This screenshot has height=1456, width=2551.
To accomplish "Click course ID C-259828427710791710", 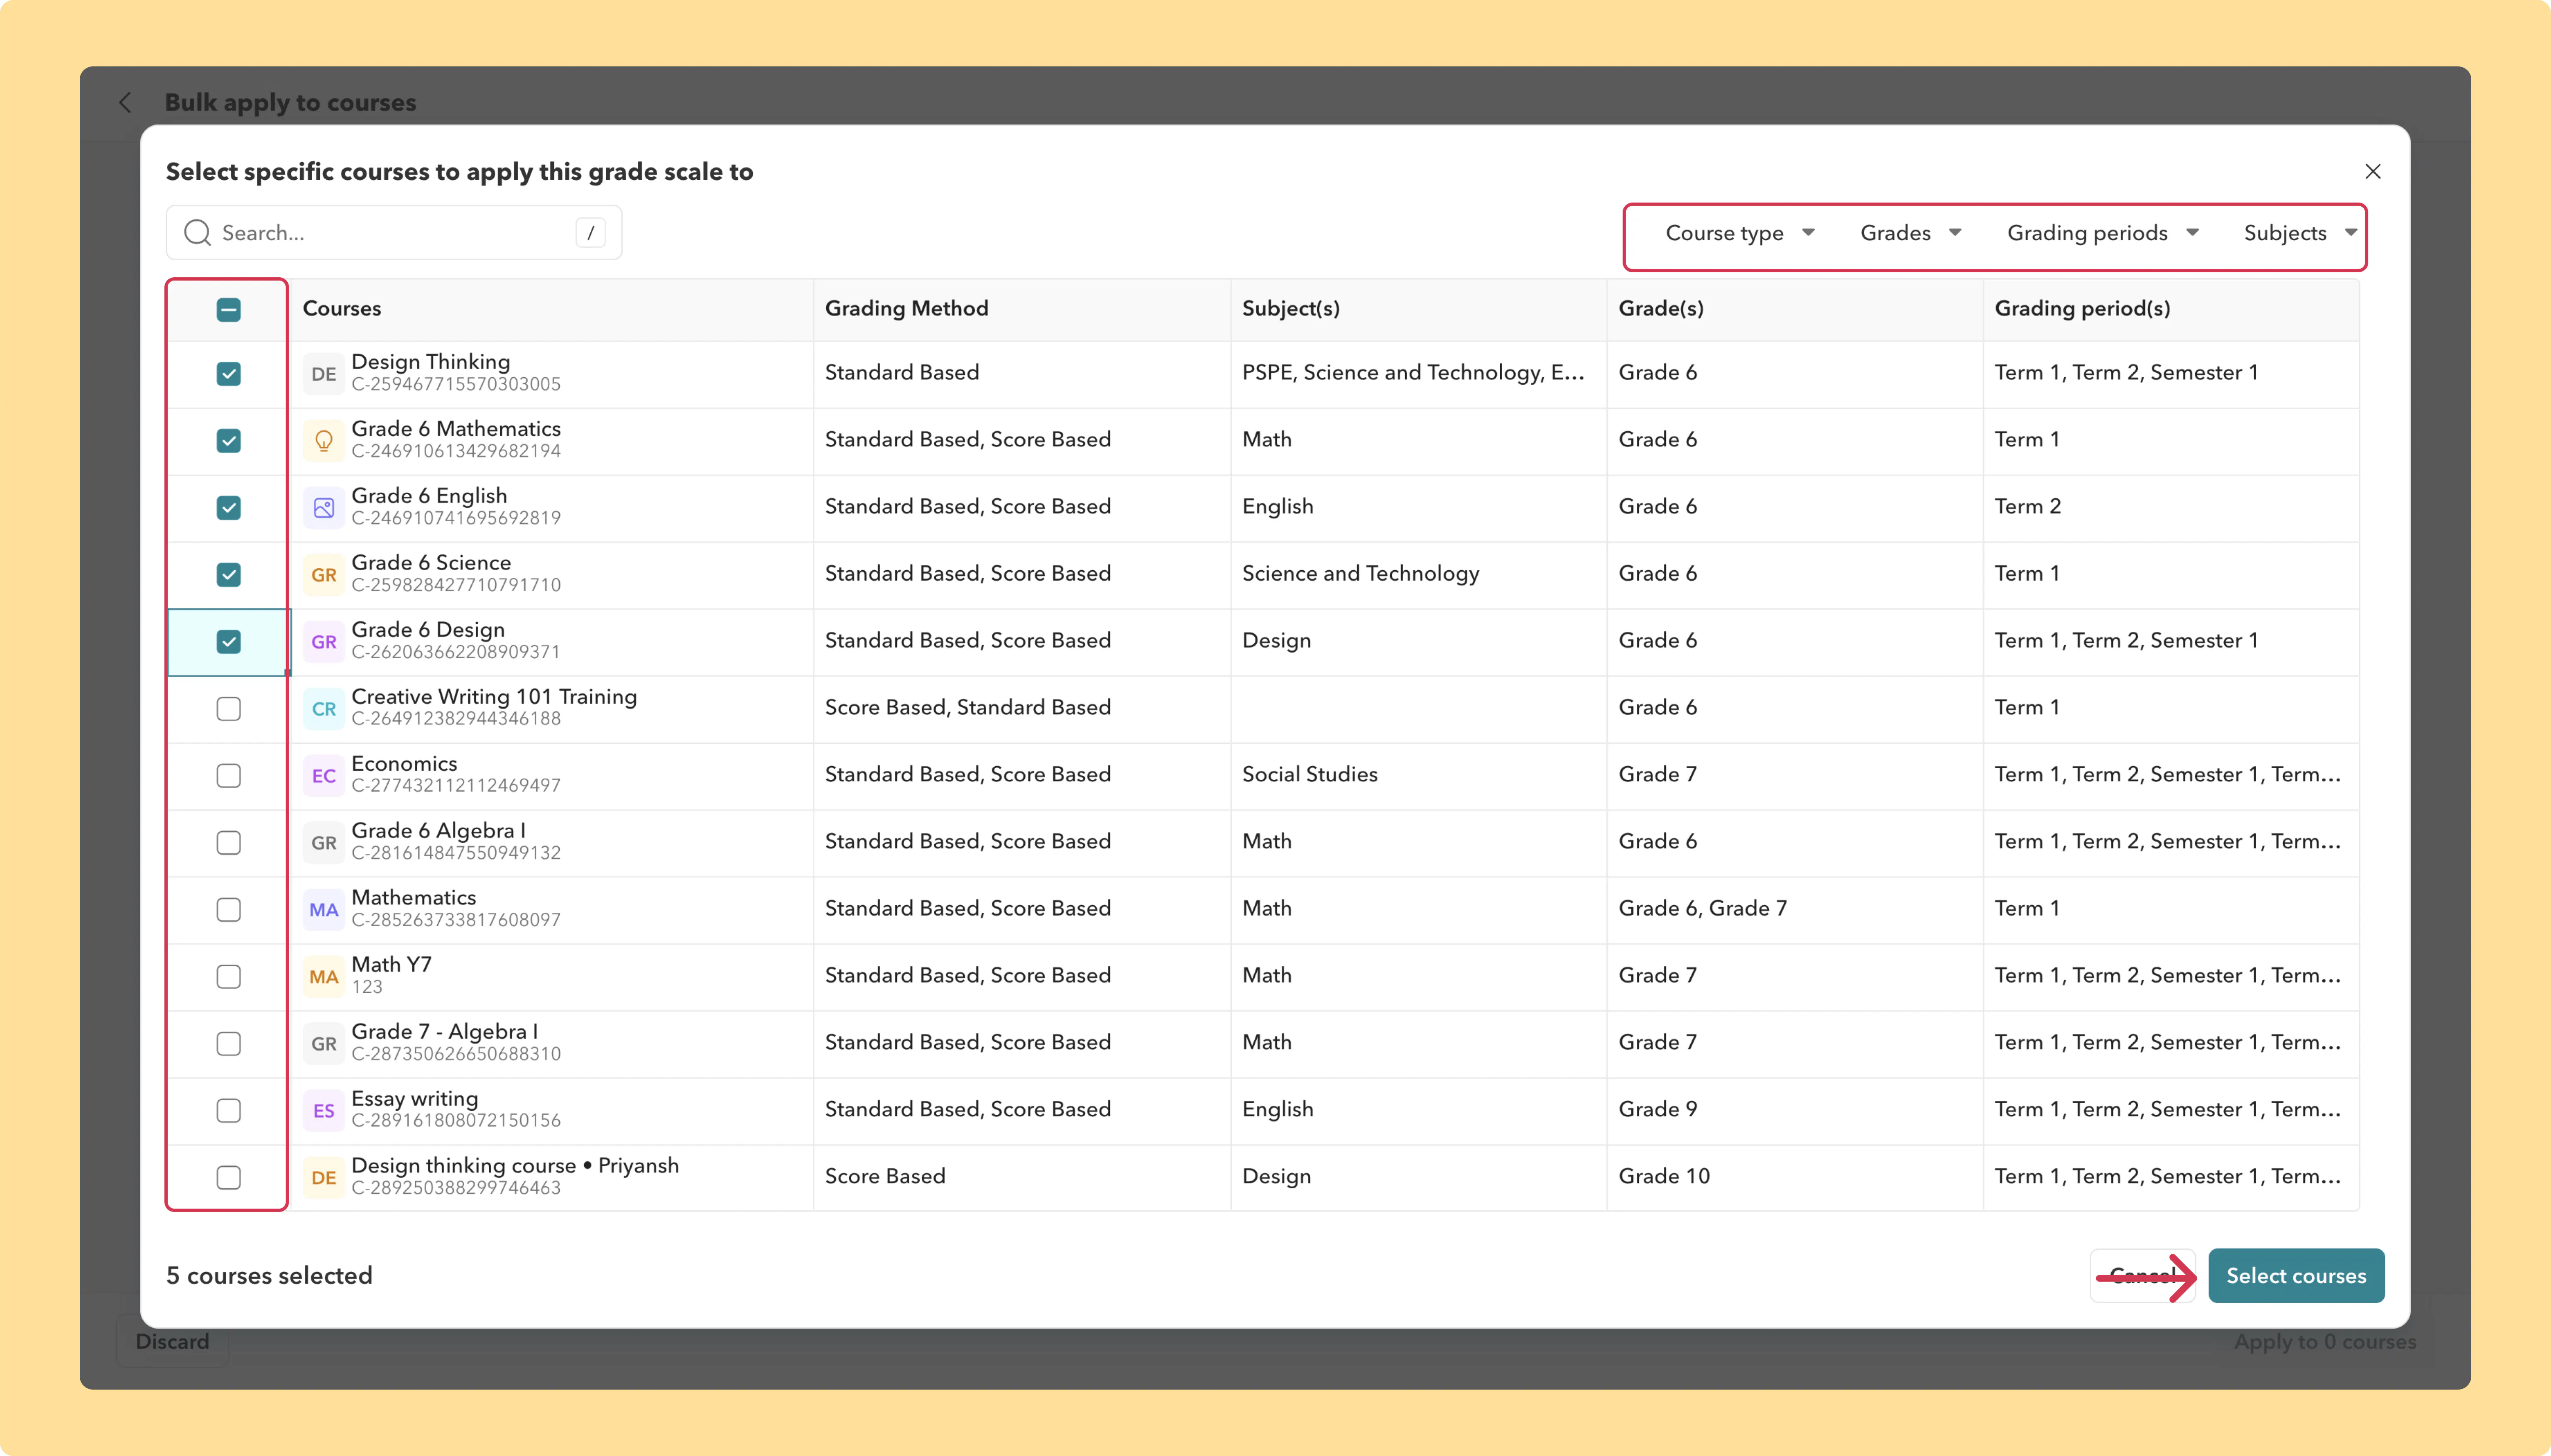I will (x=456, y=586).
